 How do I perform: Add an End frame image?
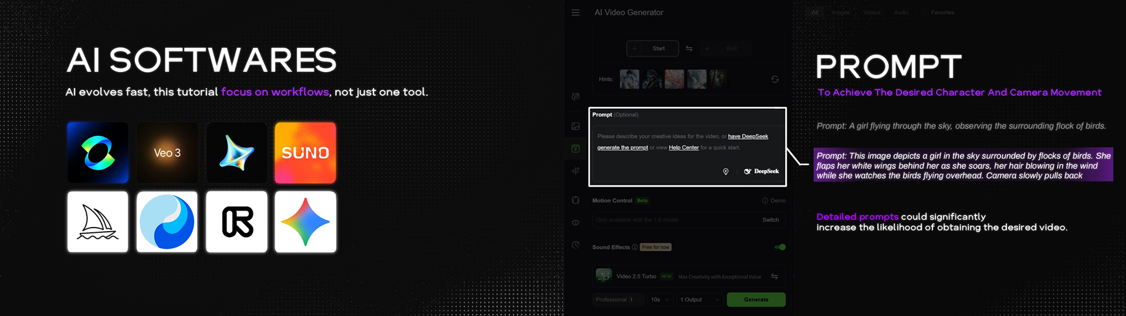(726, 49)
